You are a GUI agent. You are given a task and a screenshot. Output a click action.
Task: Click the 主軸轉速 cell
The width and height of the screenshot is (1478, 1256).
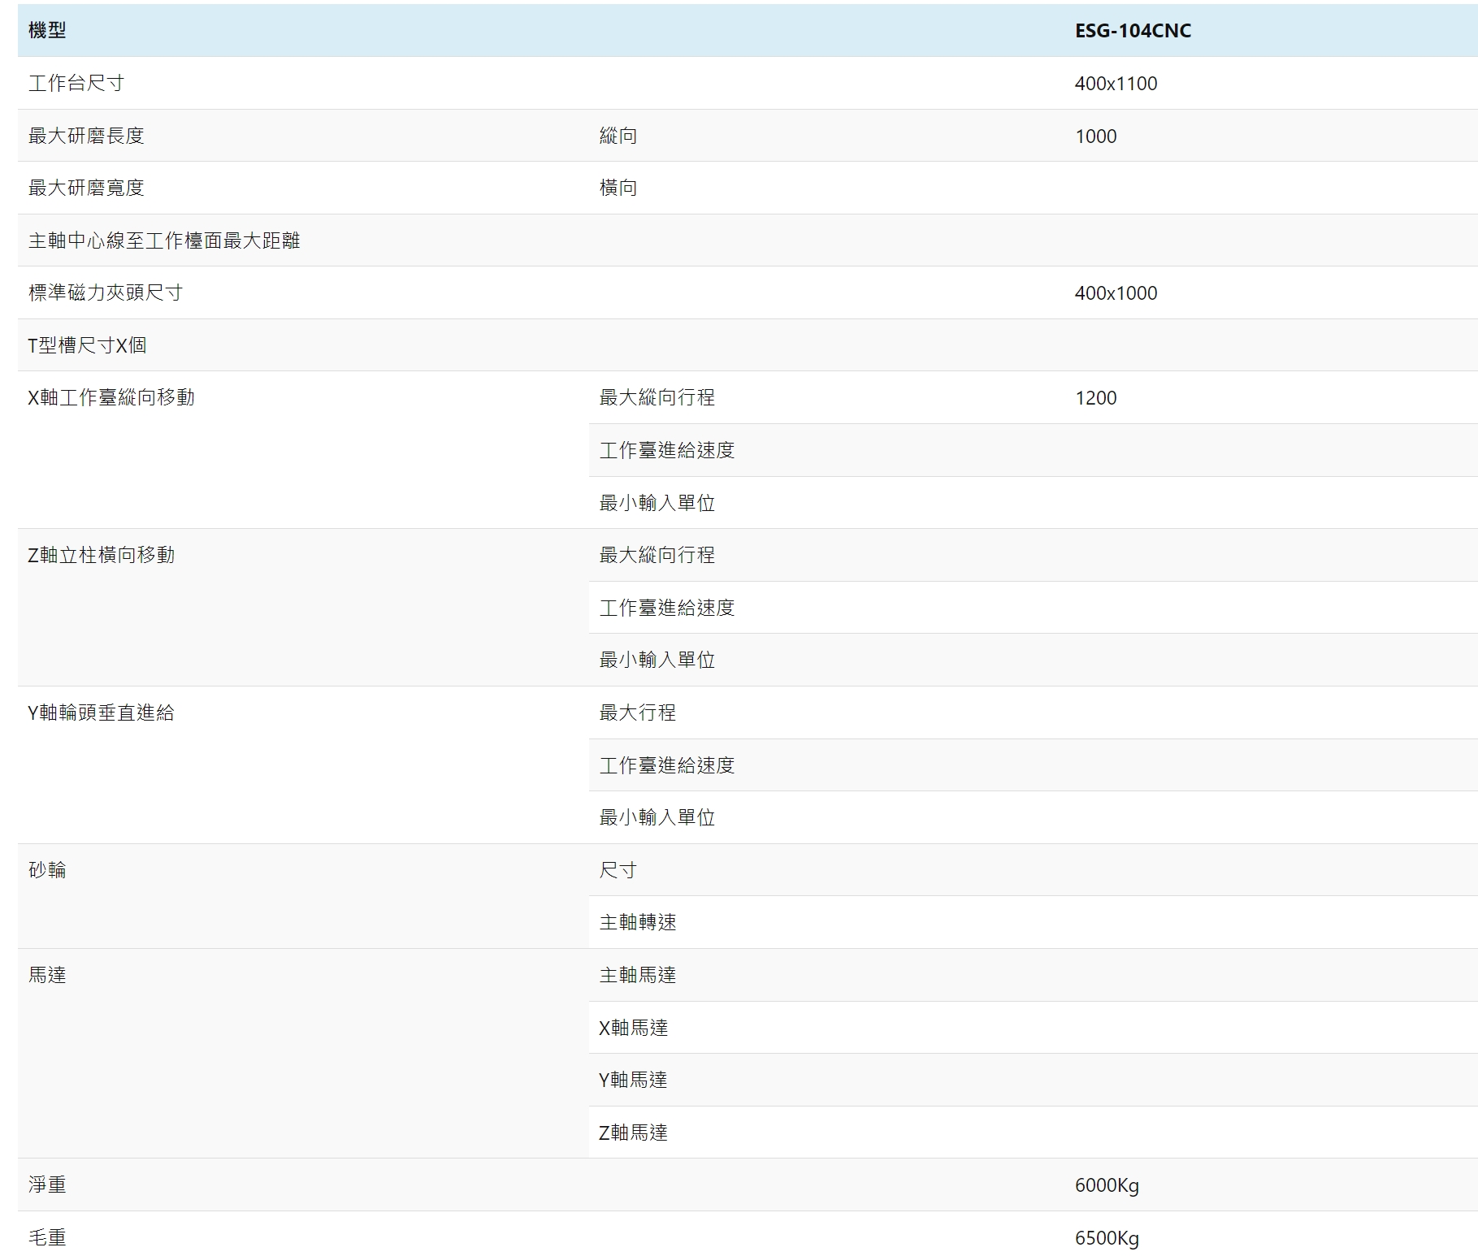click(x=638, y=922)
